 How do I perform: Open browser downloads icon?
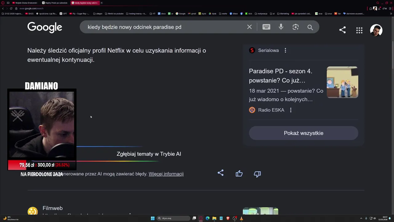(379, 9)
